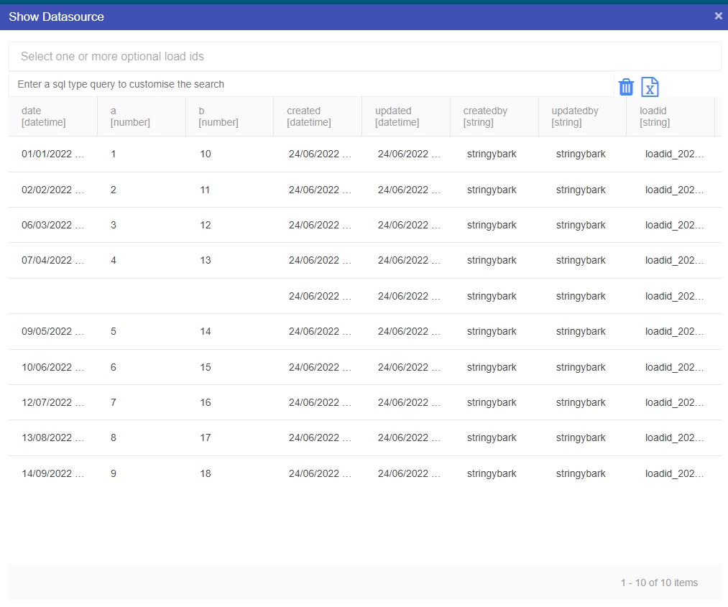Focus the SQL type query field
This screenshot has height=607, width=728.
coord(311,84)
